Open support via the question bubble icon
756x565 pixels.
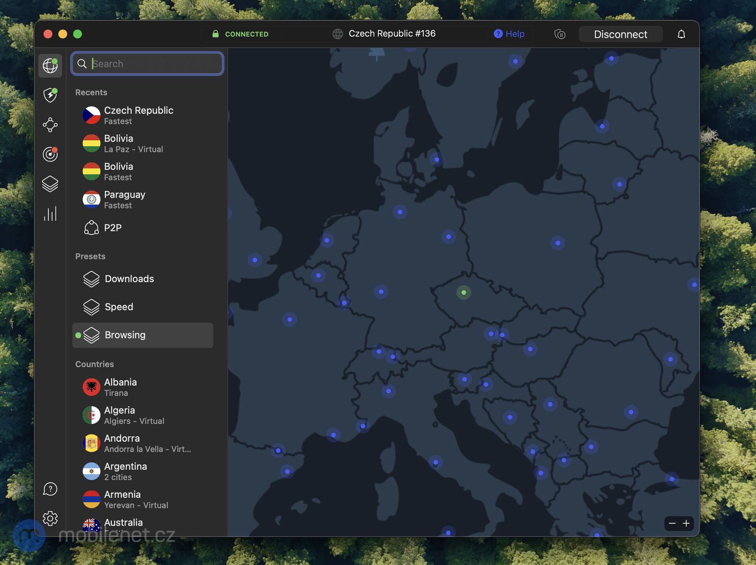click(x=50, y=489)
